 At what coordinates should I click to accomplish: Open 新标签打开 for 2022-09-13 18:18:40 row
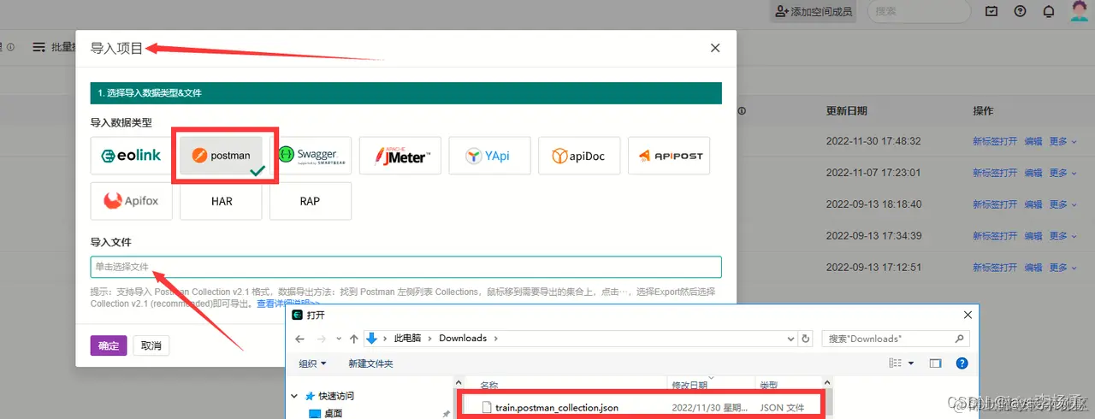click(x=995, y=204)
